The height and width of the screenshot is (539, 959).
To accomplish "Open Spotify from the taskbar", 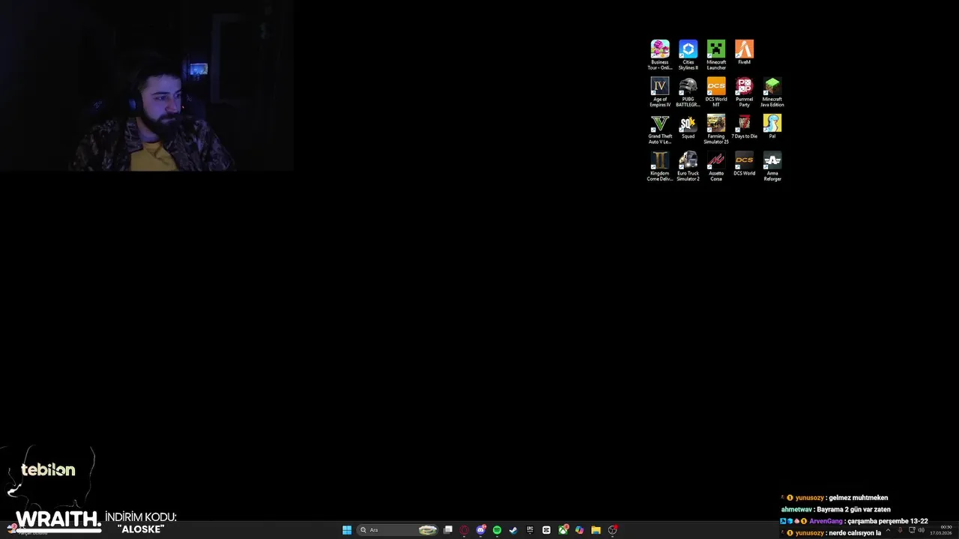I will click(x=497, y=530).
